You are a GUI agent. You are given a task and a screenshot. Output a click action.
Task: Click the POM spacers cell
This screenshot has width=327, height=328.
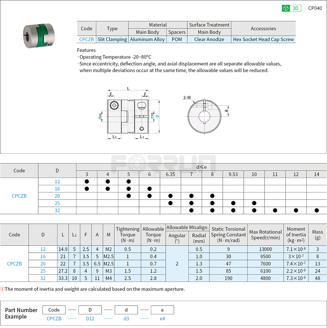[x=177, y=39]
